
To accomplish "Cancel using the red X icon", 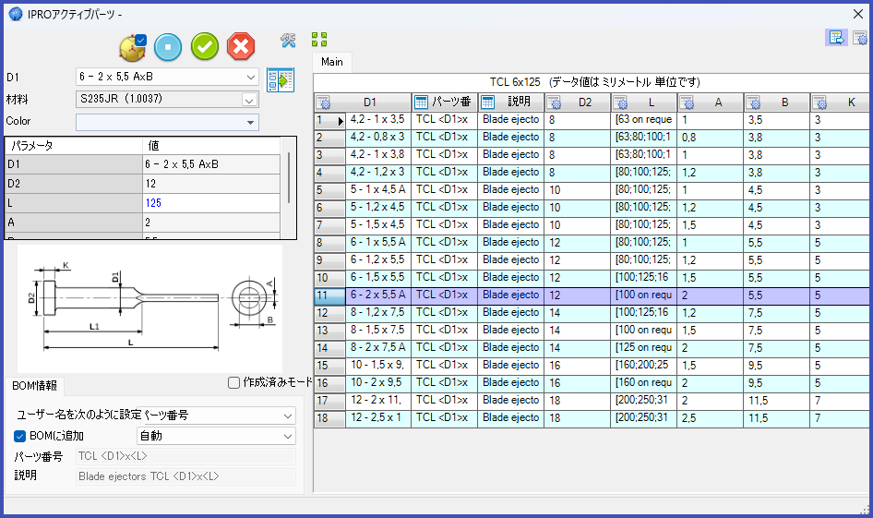I will [x=240, y=46].
